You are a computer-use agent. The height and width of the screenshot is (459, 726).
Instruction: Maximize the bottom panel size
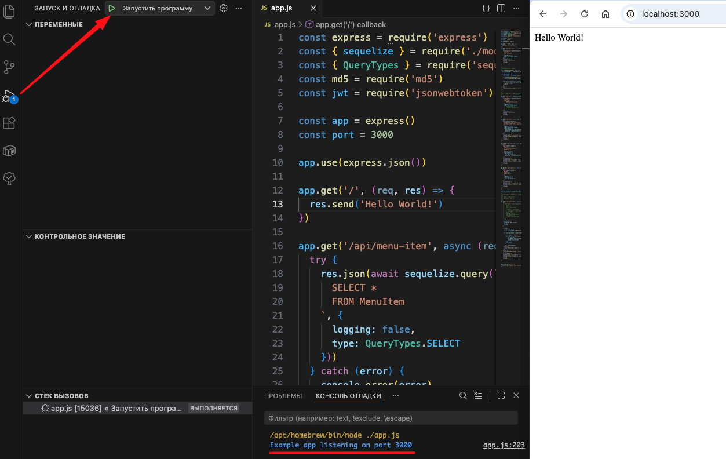click(x=501, y=396)
